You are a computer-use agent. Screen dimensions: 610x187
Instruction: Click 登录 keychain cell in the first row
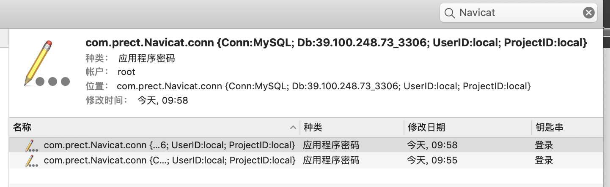click(544, 146)
